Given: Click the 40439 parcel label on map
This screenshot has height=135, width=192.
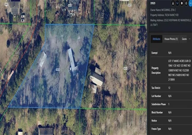Looking at the screenshot, I should 70,5.
